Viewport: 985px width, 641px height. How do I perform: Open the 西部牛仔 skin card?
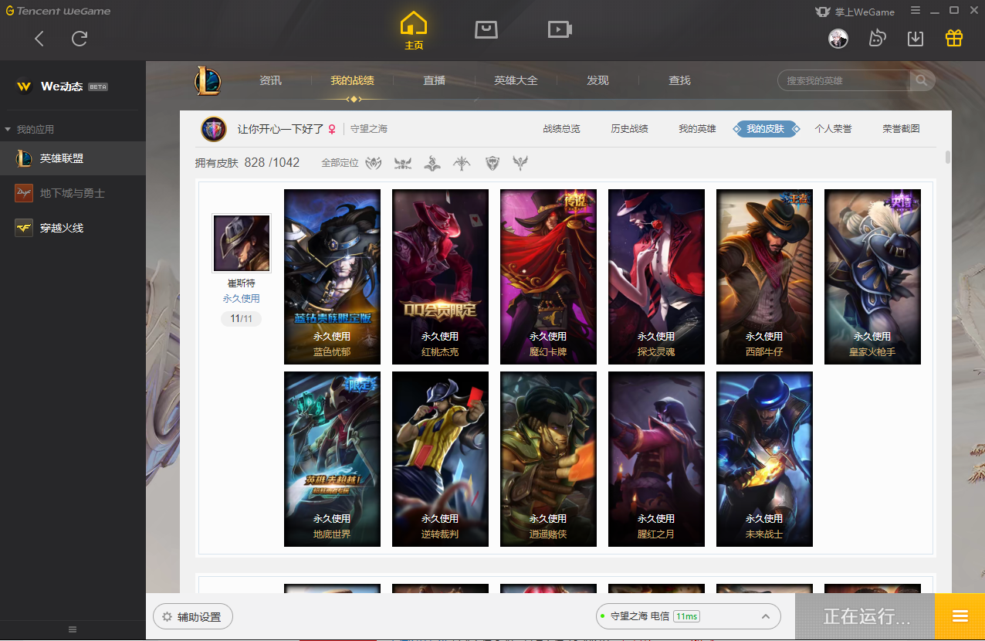pos(764,276)
